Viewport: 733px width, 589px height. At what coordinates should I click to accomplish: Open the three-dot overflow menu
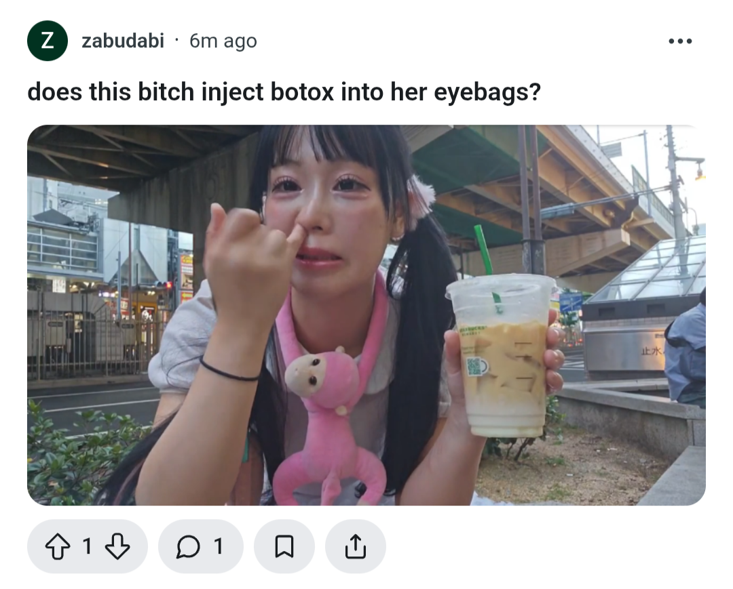(680, 41)
